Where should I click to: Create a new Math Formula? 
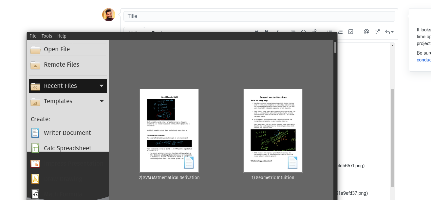(68, 194)
